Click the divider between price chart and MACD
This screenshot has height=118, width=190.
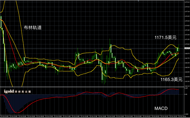tap(92, 87)
